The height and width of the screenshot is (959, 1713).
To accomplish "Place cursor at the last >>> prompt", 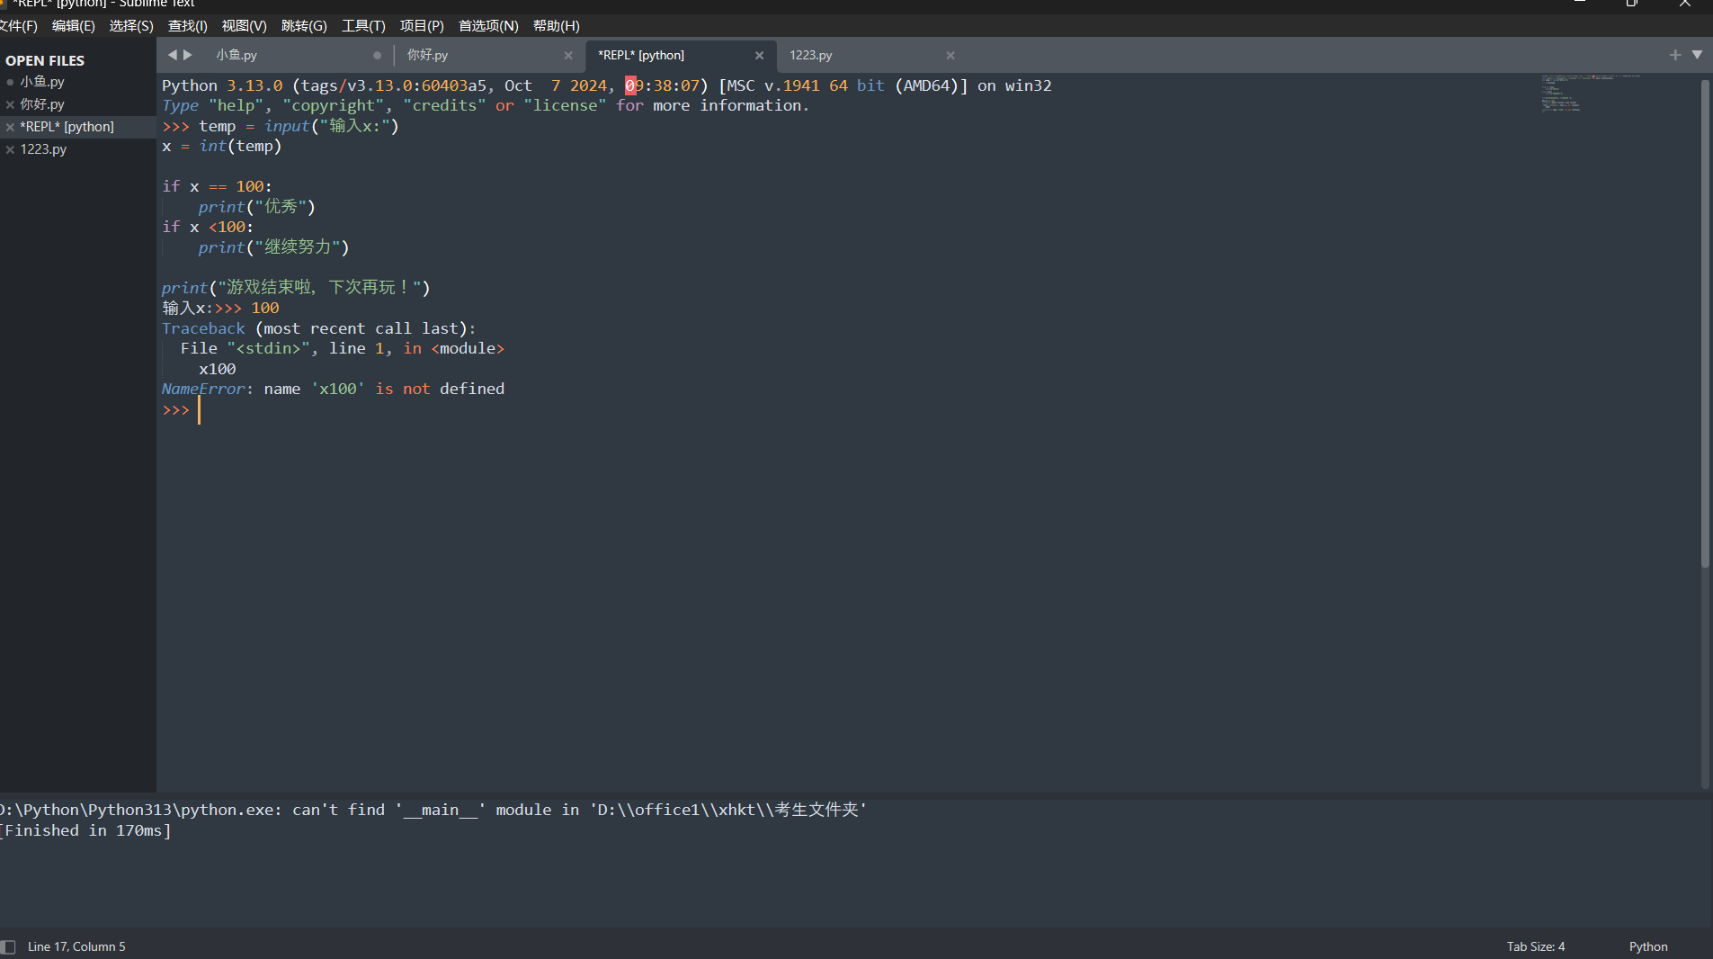I will coord(199,410).
